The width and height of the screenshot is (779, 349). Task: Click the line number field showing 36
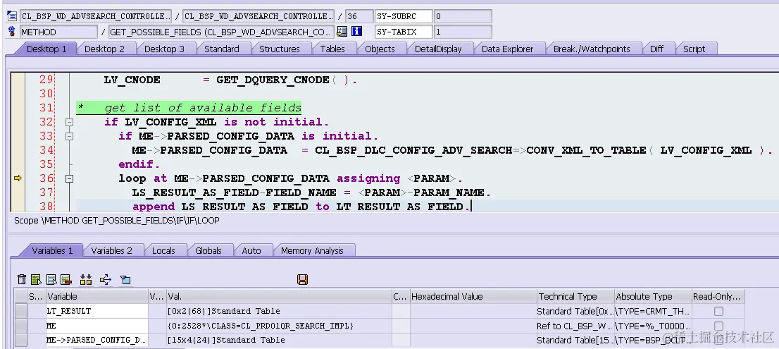coord(359,16)
